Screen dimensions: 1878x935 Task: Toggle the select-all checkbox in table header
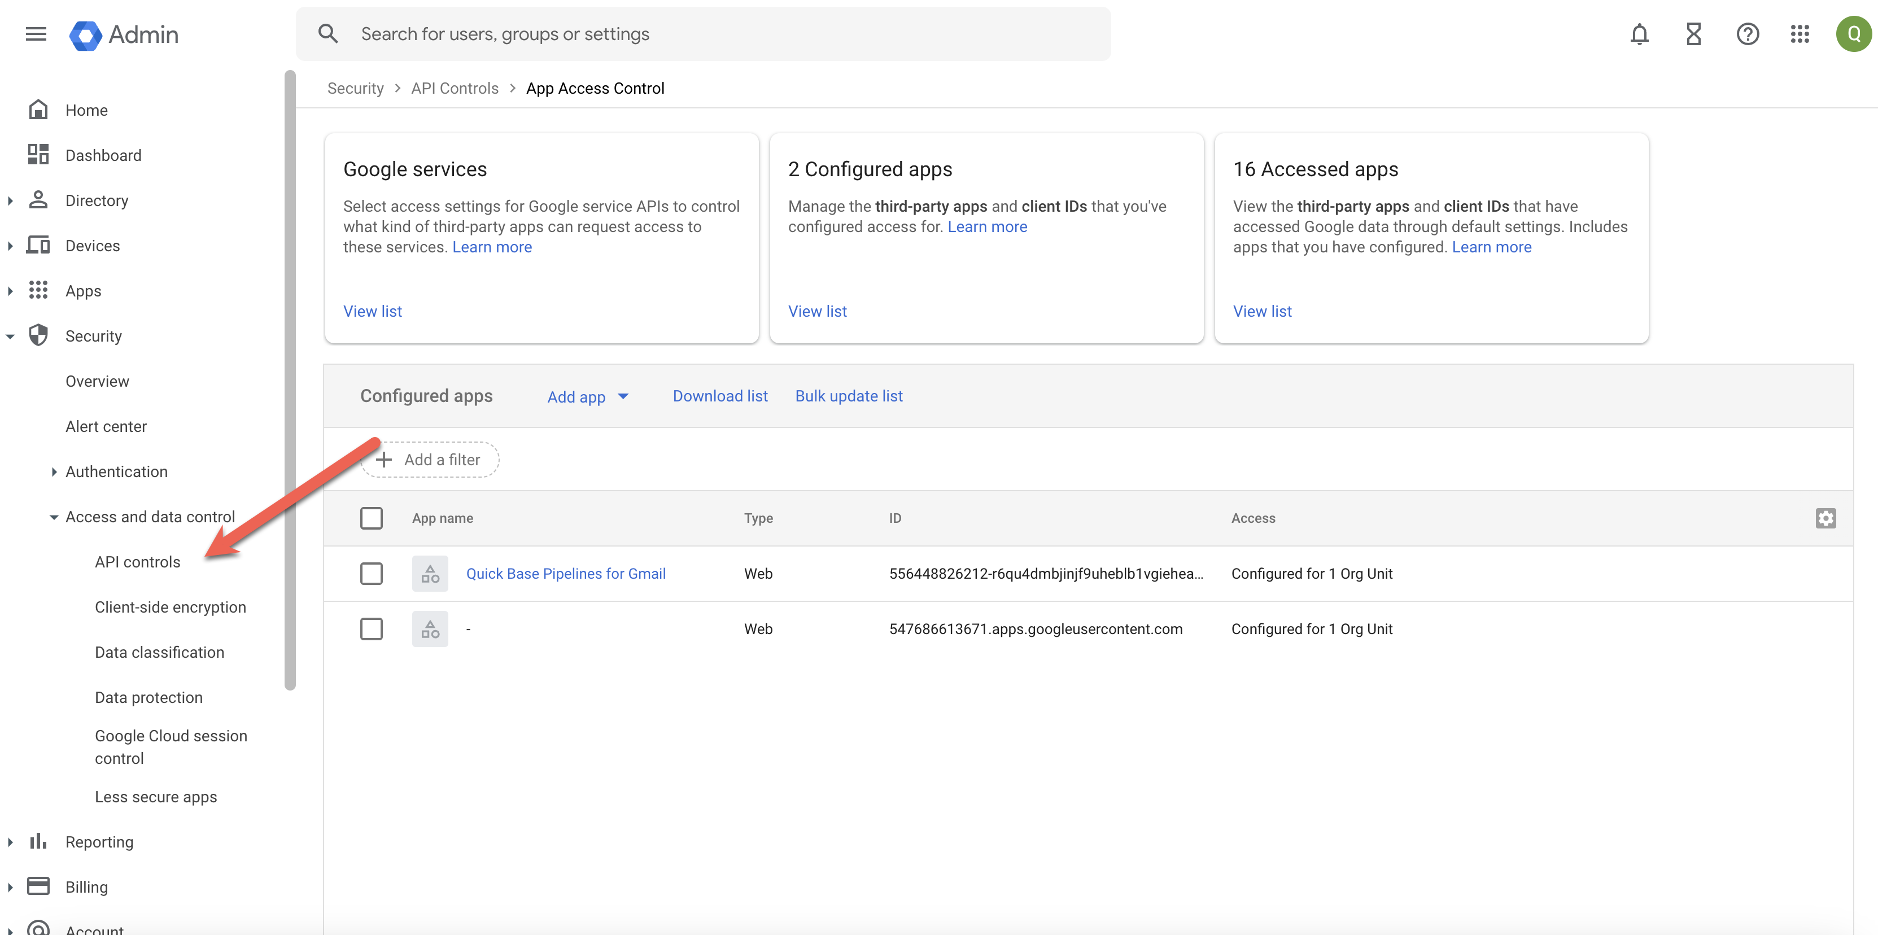pyautogui.click(x=372, y=518)
